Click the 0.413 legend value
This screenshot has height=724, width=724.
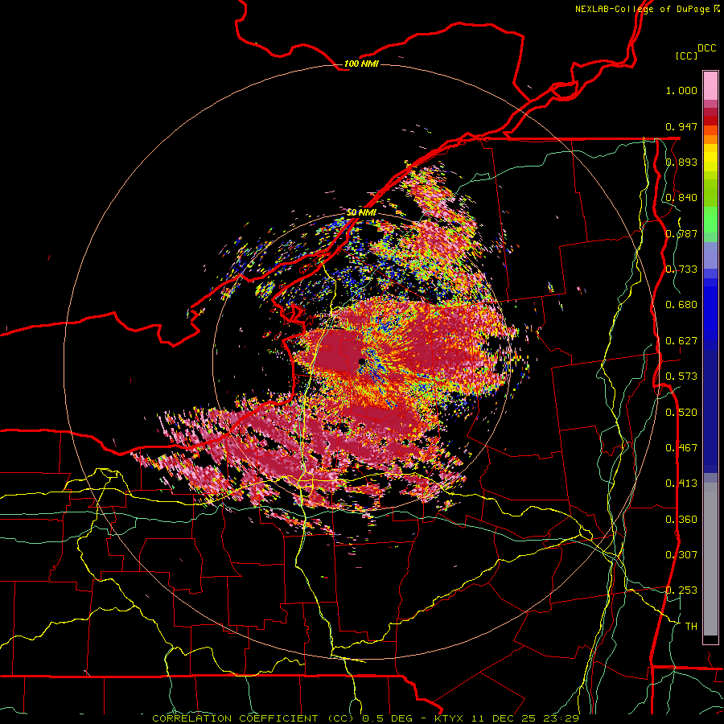[681, 483]
